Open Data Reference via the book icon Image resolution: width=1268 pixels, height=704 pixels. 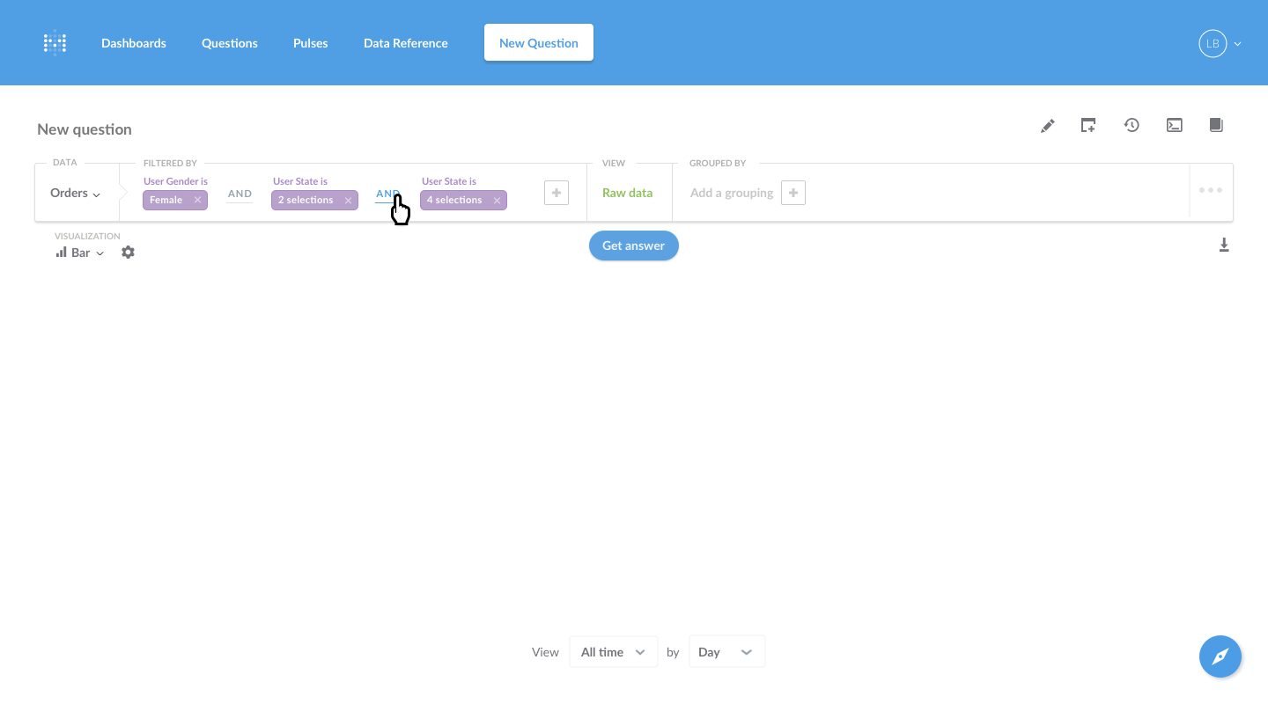coord(1216,125)
